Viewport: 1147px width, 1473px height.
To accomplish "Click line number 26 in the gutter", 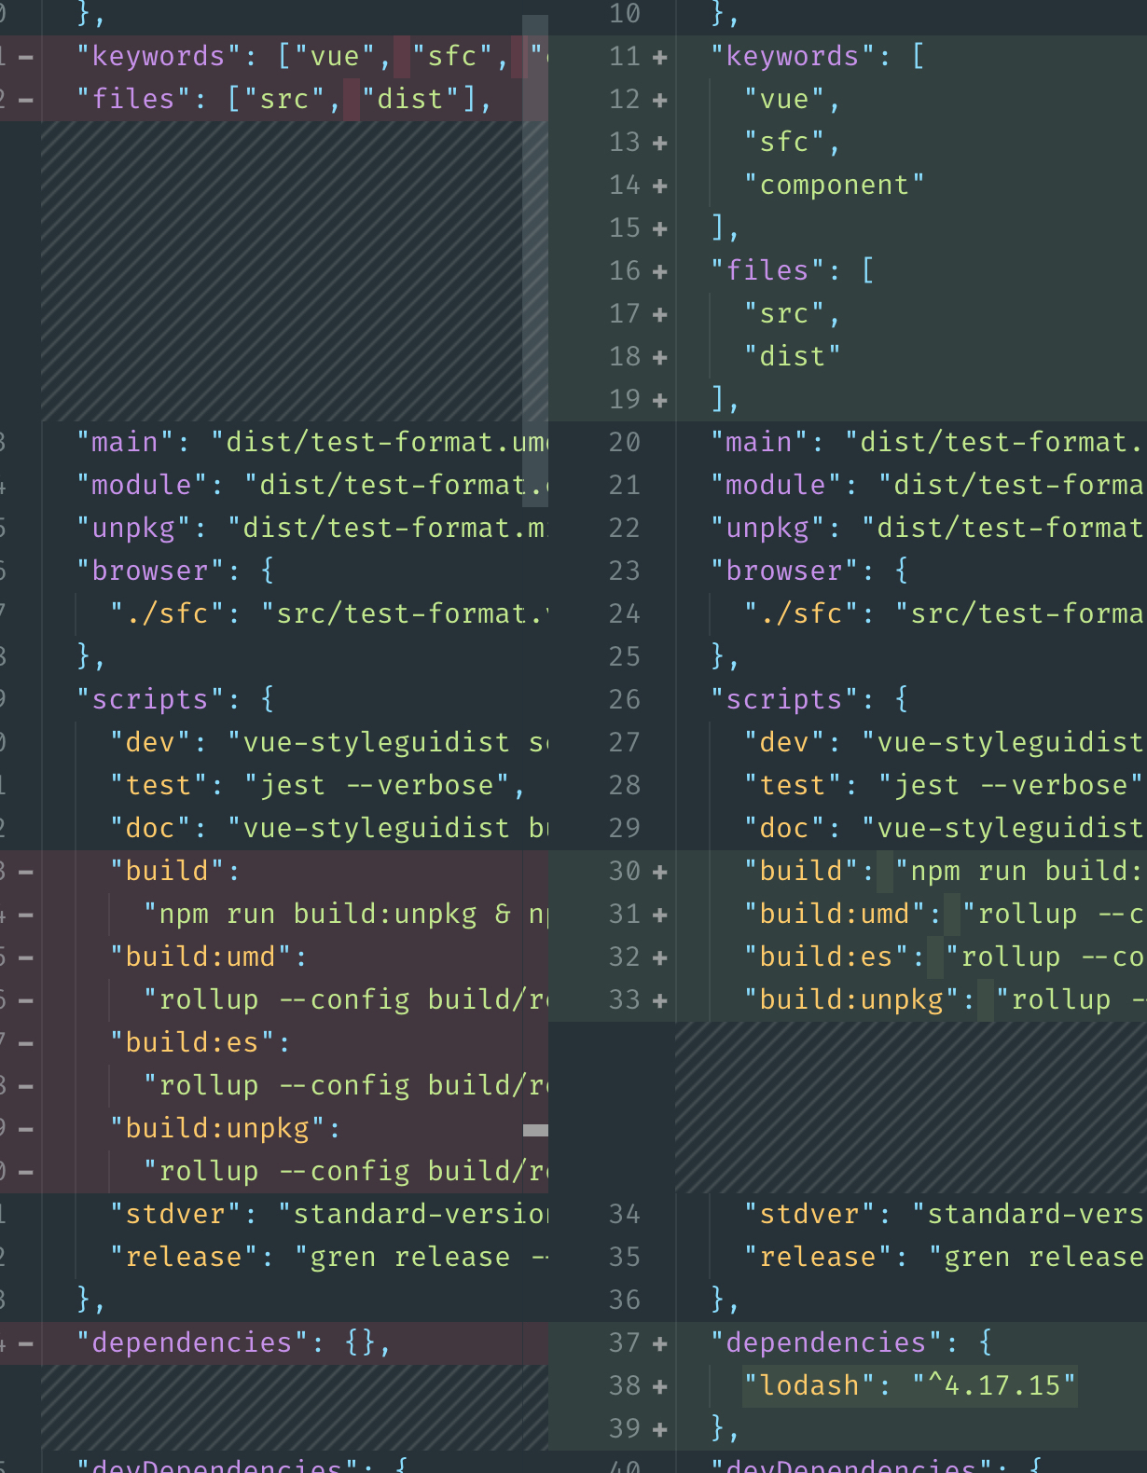I will tap(625, 699).
